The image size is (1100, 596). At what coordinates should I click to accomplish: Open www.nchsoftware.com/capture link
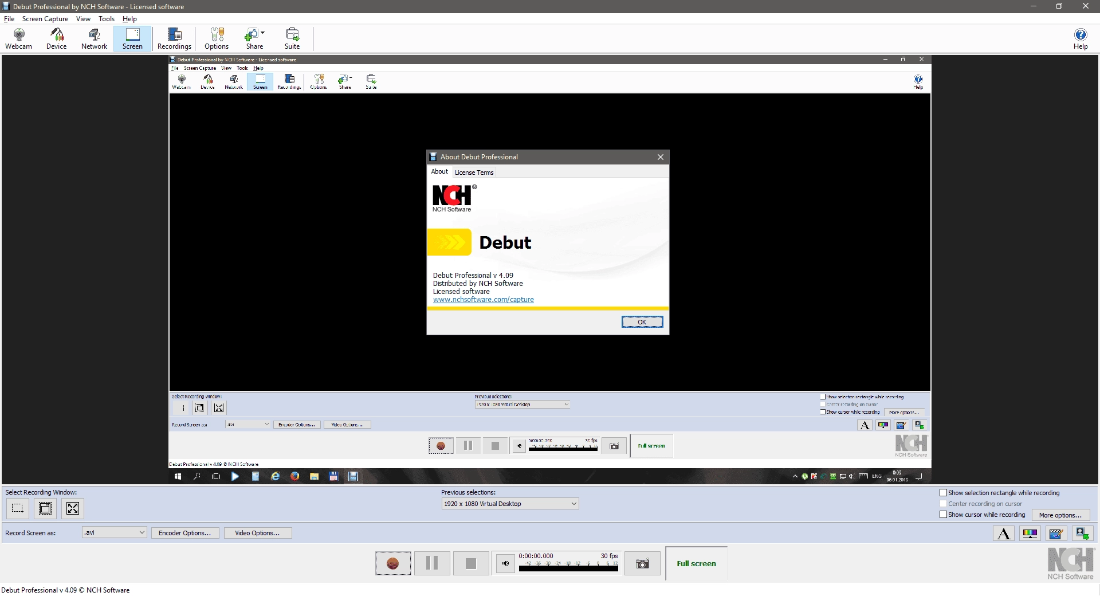[x=483, y=300]
